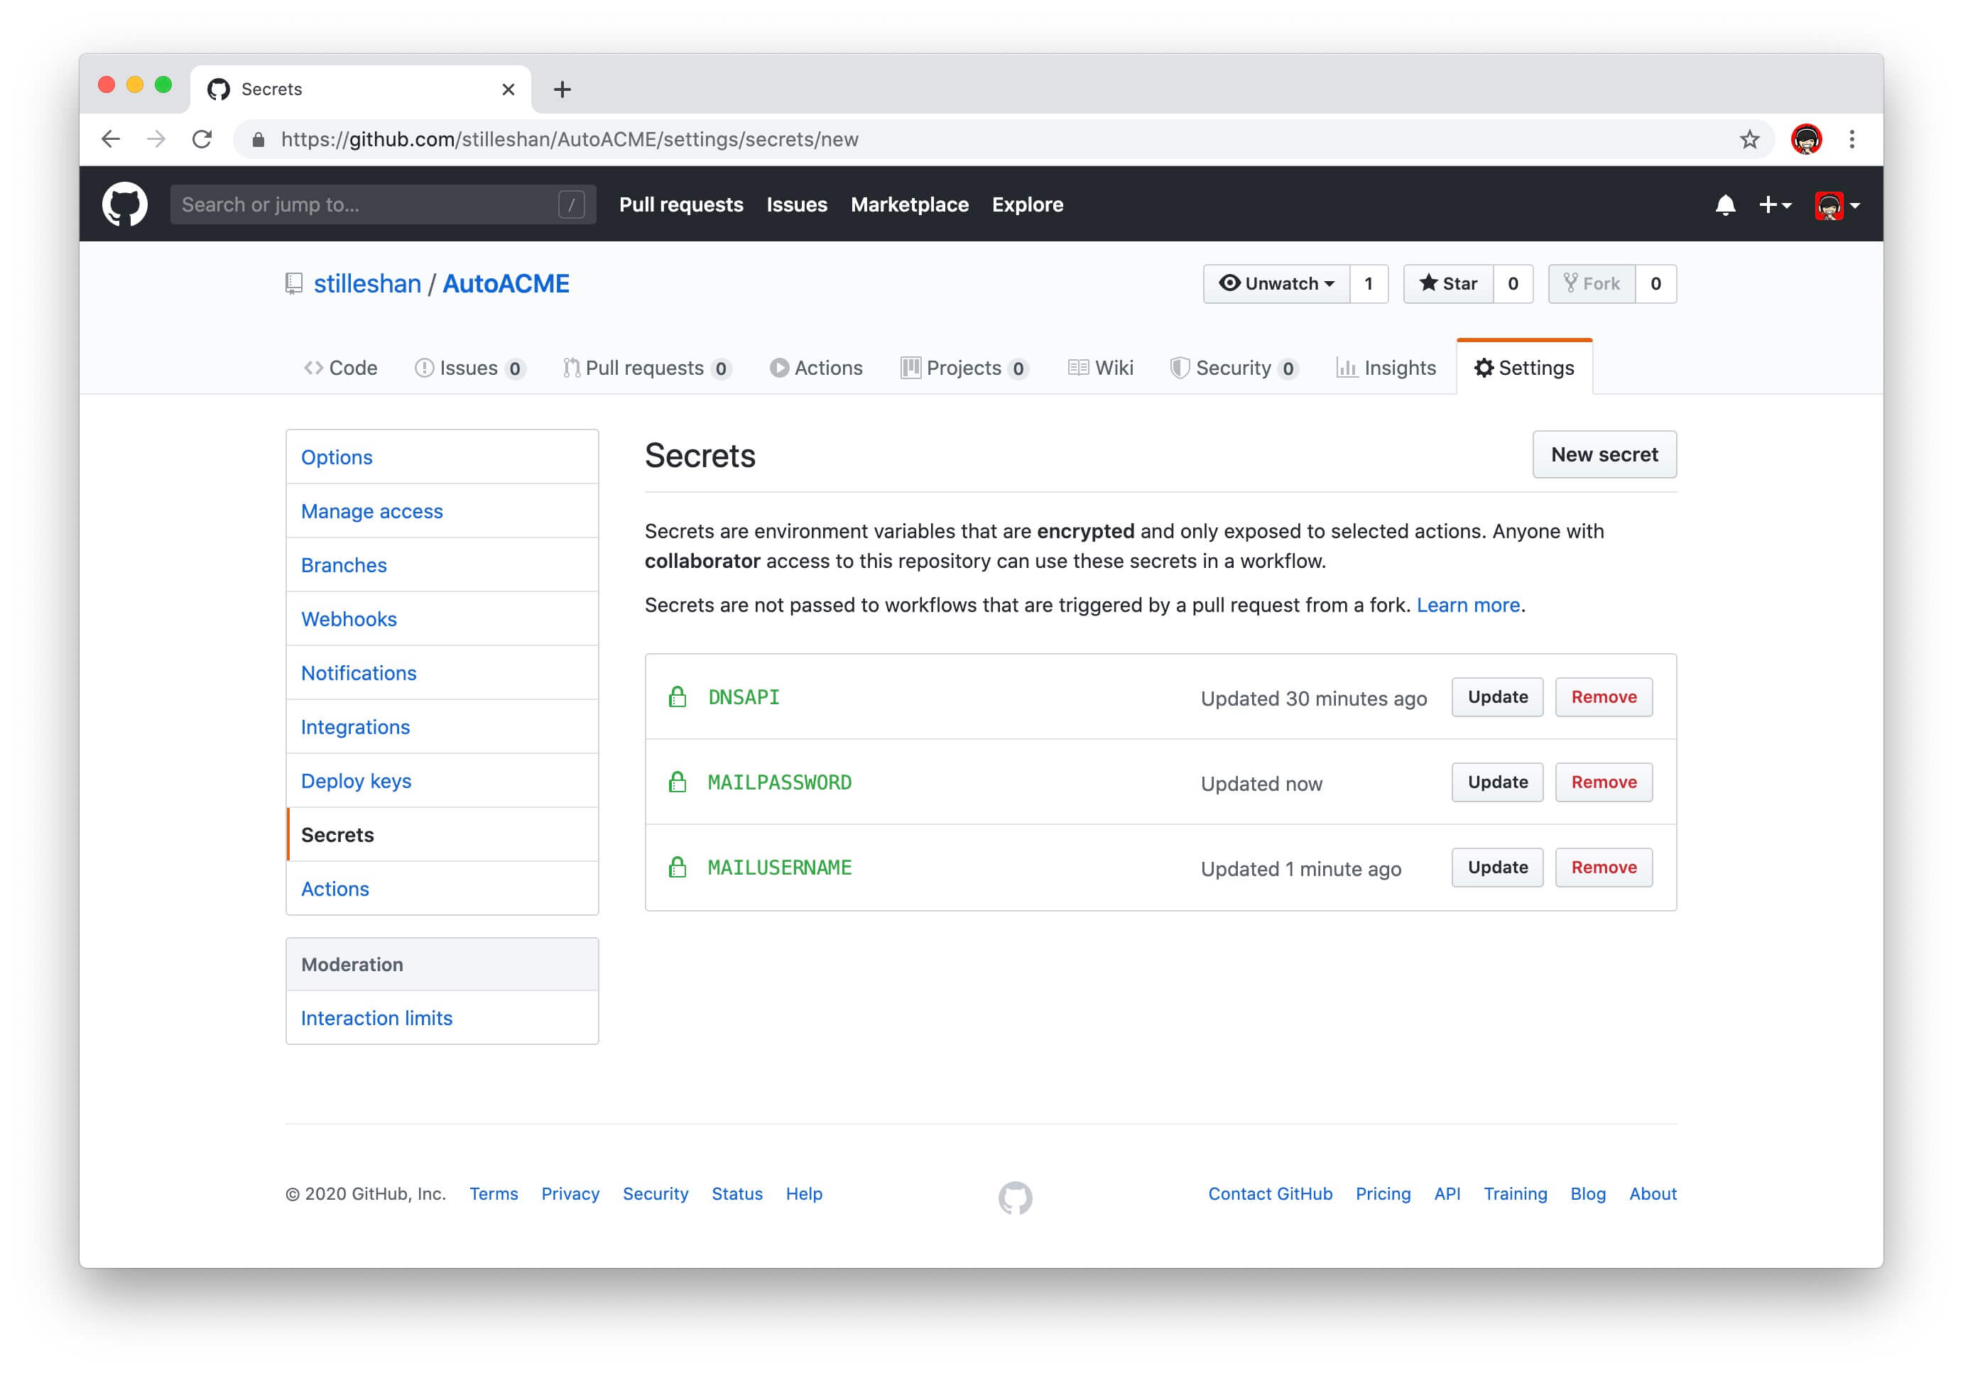Viewport: 1963px width, 1373px height.
Task: Open the Code tab
Action: [x=340, y=368]
